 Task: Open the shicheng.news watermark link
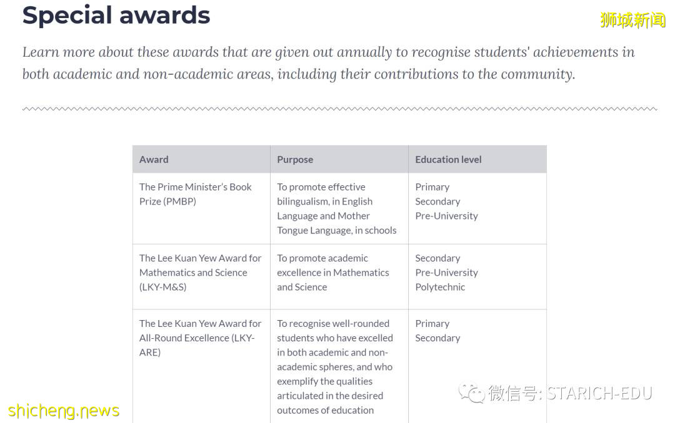pyautogui.click(x=64, y=411)
